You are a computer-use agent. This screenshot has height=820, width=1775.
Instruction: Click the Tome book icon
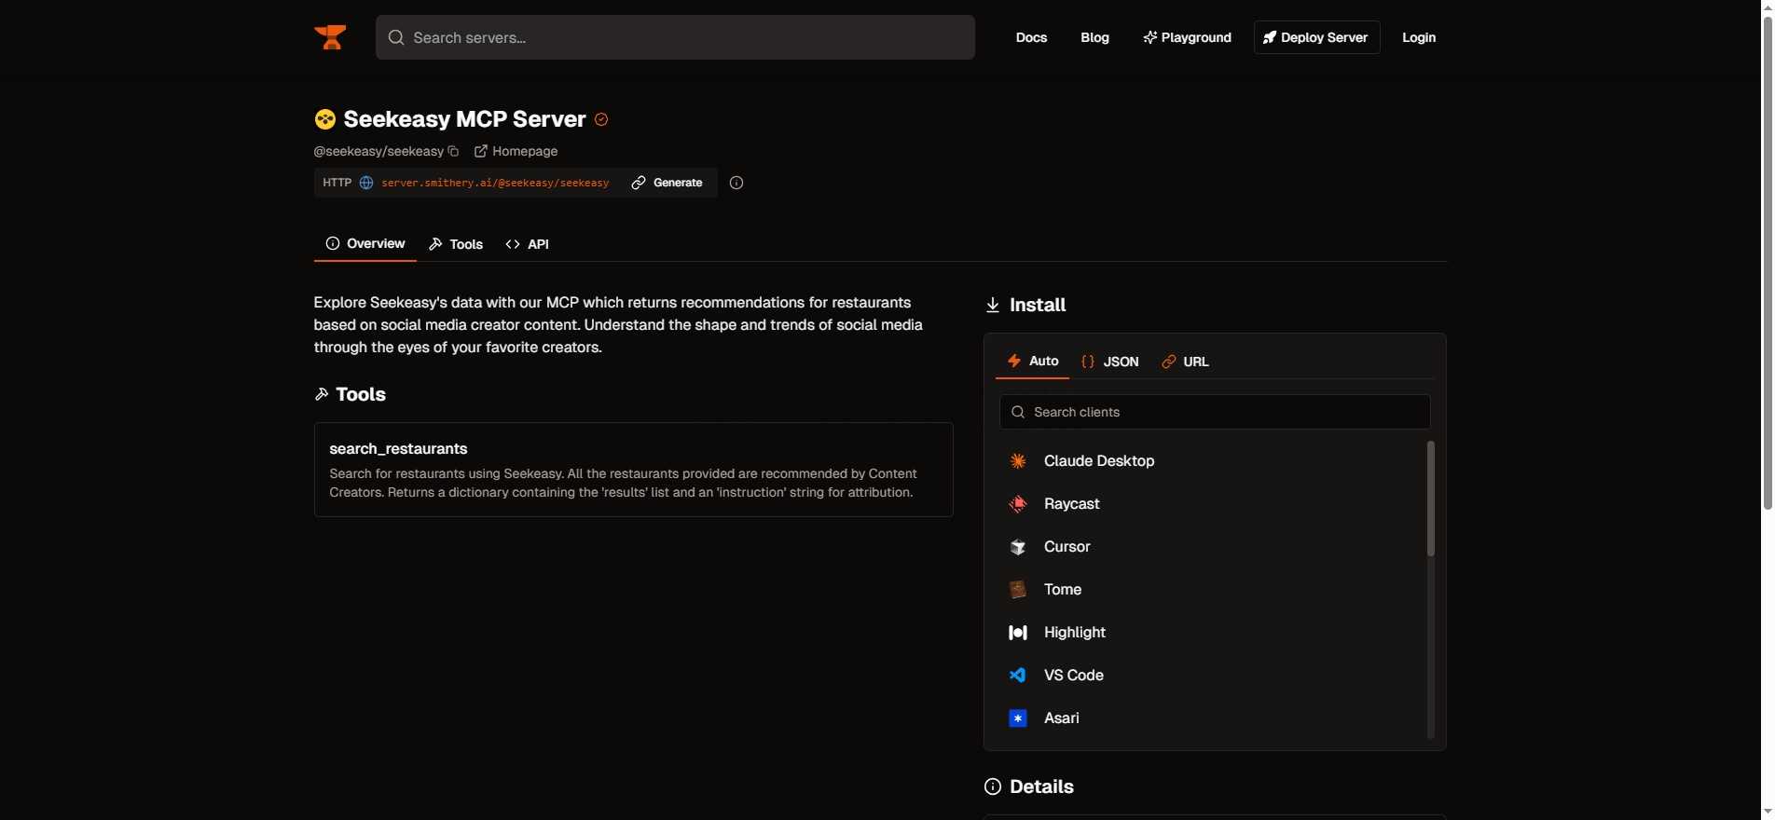point(1018,590)
